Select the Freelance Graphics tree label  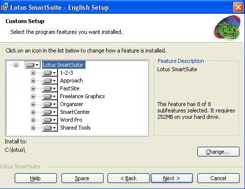pos(82,96)
